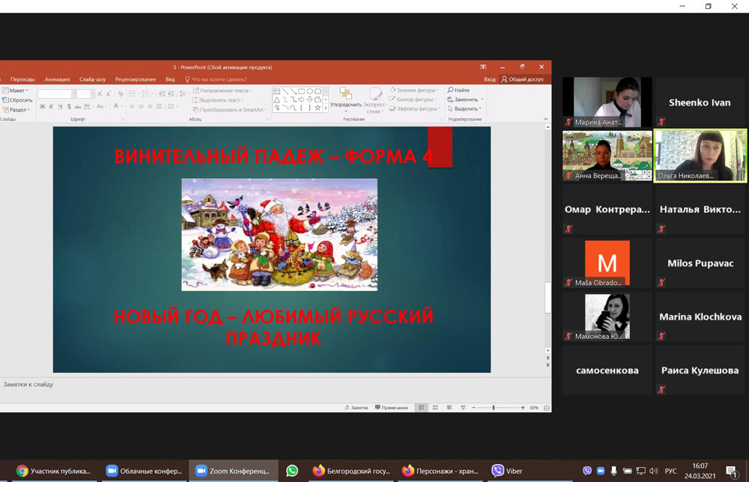This screenshot has height=482, width=749.
Task: Open Макет layout dropdown
Action: pyautogui.click(x=16, y=91)
